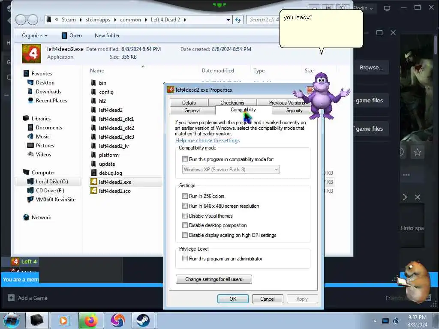
Task: Click the VM0b0t KevinSite drive icon
Action: tap(30, 200)
